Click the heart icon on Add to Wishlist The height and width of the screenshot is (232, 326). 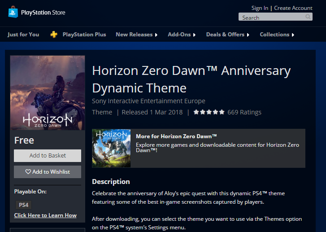[x=28, y=172]
